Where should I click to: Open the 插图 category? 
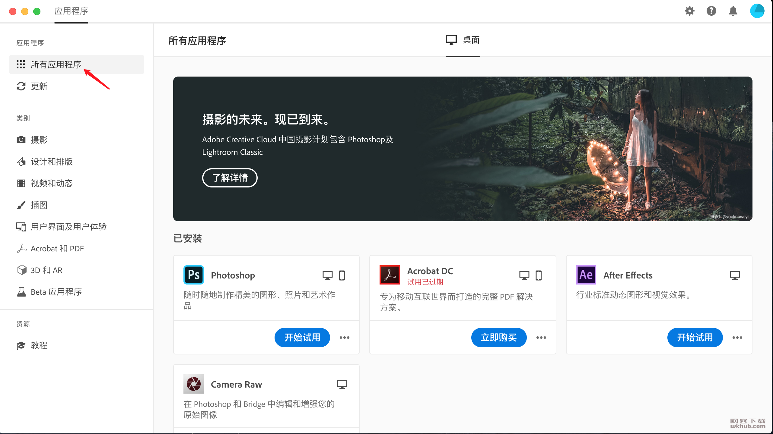coord(77,205)
